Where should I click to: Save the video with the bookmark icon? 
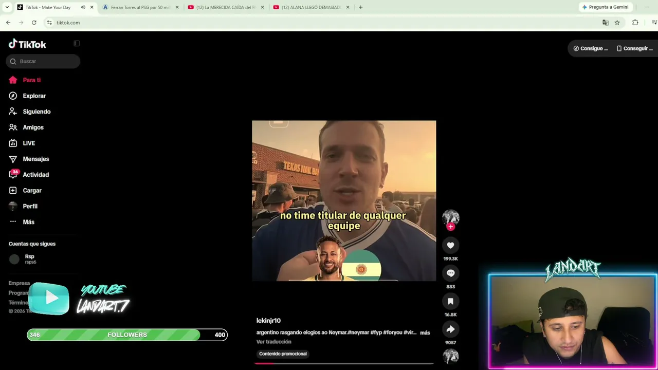coord(450,301)
